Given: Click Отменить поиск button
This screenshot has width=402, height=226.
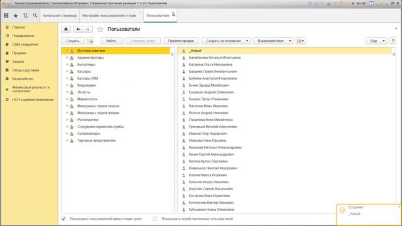Looking at the screenshot, I should click(x=143, y=41).
